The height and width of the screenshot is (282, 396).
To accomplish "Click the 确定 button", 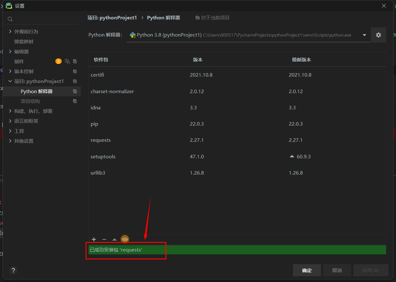I will (307, 270).
